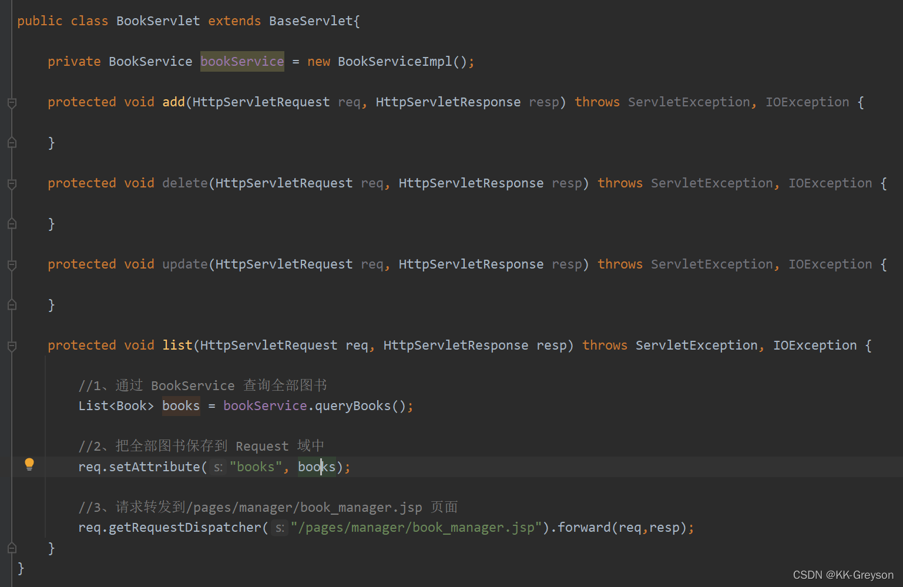
Task: Click the update method name
Action: point(184,264)
